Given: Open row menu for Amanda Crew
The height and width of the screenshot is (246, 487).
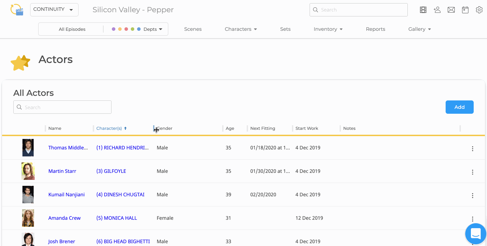Looking at the screenshot, I should click(473, 219).
